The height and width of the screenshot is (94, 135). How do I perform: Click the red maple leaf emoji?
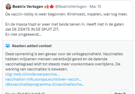[52, 7]
